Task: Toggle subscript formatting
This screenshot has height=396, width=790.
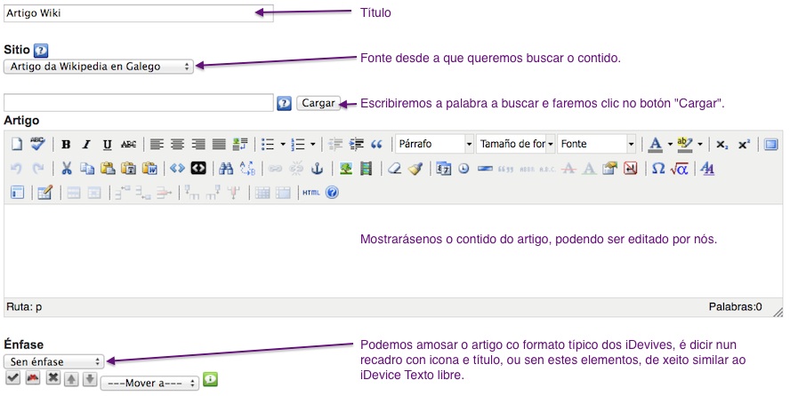Action: click(722, 145)
